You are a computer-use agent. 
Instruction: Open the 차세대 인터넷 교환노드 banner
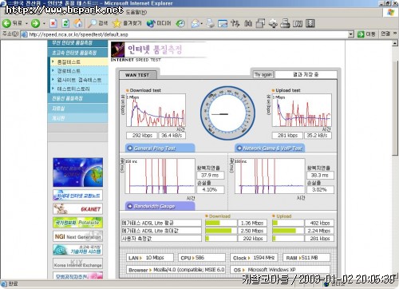pyautogui.click(x=77, y=196)
